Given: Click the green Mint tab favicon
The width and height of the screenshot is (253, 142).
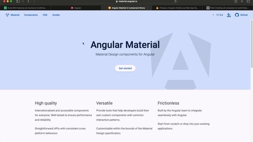Looking at the screenshot, I should click(x=5, y=8).
